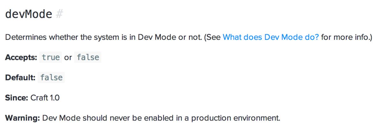Click the "Accepts:" label
This screenshot has width=383, height=133.
(21, 58)
